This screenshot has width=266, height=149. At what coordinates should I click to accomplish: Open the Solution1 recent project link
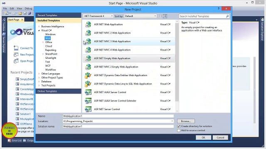(25, 114)
